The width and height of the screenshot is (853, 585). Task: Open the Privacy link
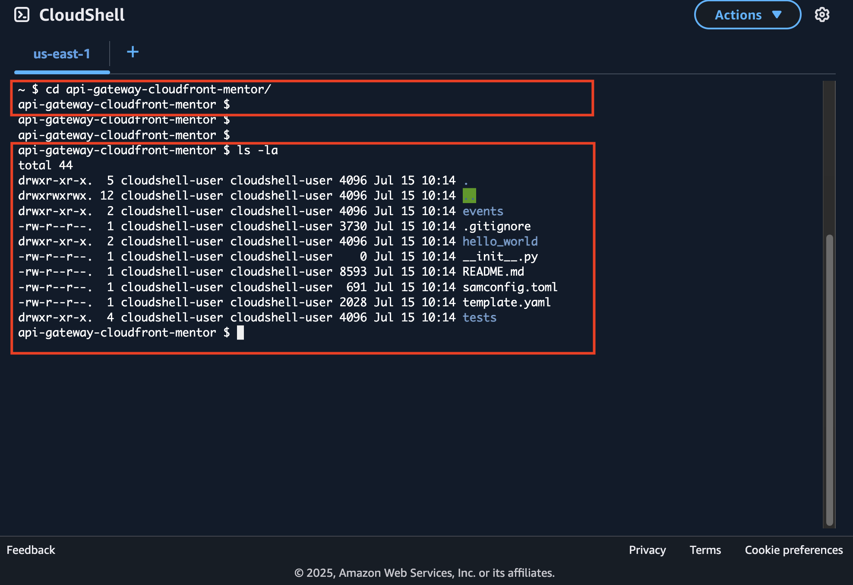[647, 550]
